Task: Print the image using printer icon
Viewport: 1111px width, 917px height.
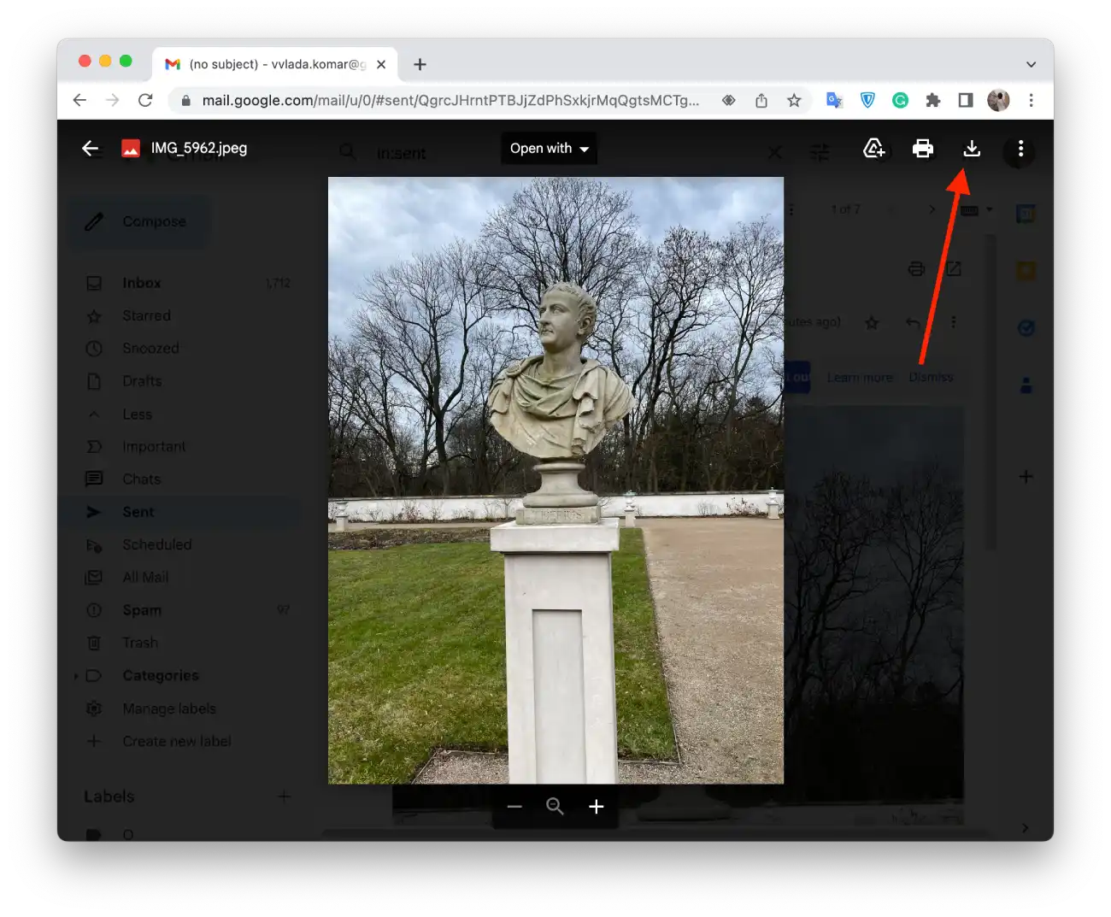Action: [x=922, y=149]
